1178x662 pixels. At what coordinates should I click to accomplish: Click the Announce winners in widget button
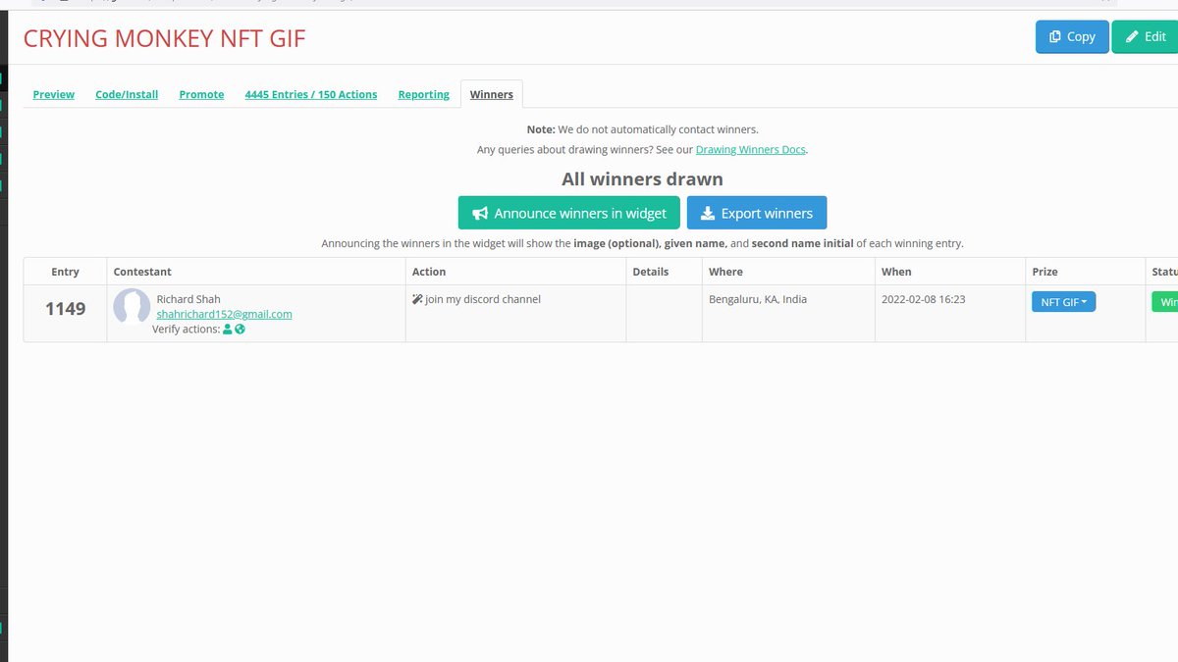569,213
